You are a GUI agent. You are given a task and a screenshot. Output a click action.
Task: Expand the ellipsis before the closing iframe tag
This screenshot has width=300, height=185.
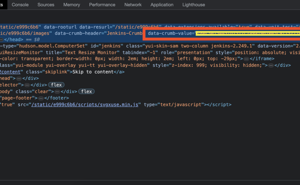[247, 59]
